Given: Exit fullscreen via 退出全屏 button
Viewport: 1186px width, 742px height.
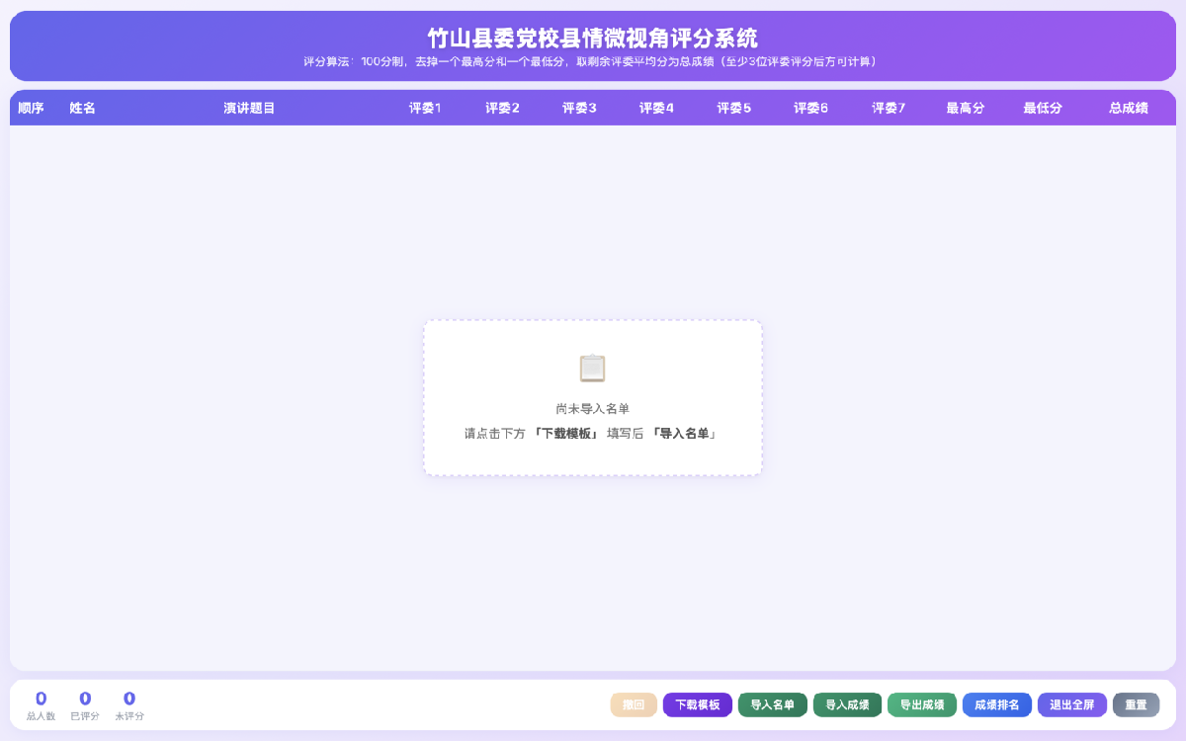Looking at the screenshot, I should 1072,704.
